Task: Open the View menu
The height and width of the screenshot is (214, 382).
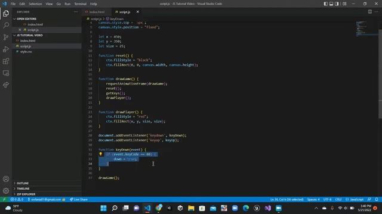Action: (x=49, y=4)
